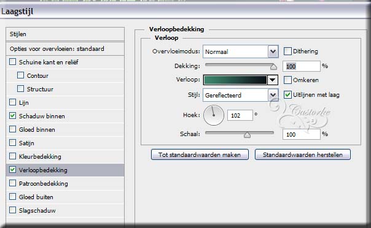Image resolution: width=371 pixels, height=228 pixels.
Task: Select the Schuine kant en reliëf row
Action: (65, 62)
